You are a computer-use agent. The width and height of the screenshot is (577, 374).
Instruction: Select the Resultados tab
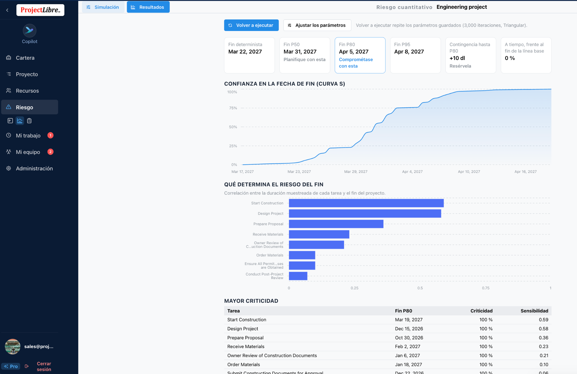[148, 7]
